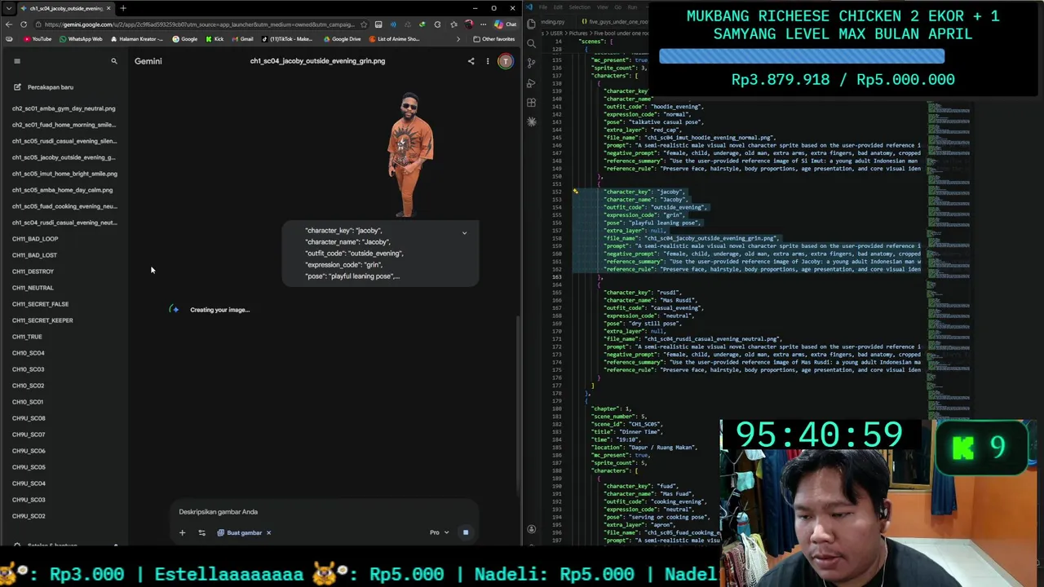Share the conversation using the share icon
Image resolution: width=1044 pixels, height=587 pixels.
471,61
